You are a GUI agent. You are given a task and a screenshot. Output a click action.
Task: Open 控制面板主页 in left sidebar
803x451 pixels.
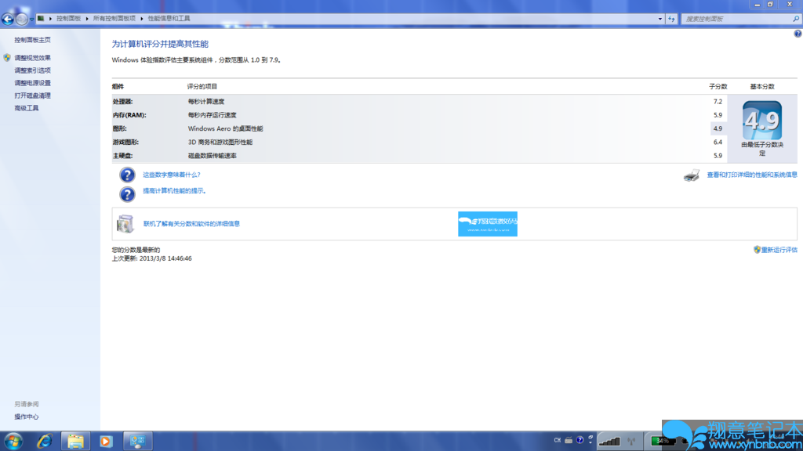(32, 40)
